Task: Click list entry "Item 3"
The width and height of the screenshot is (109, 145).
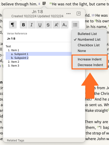Action: (x=15, y=66)
